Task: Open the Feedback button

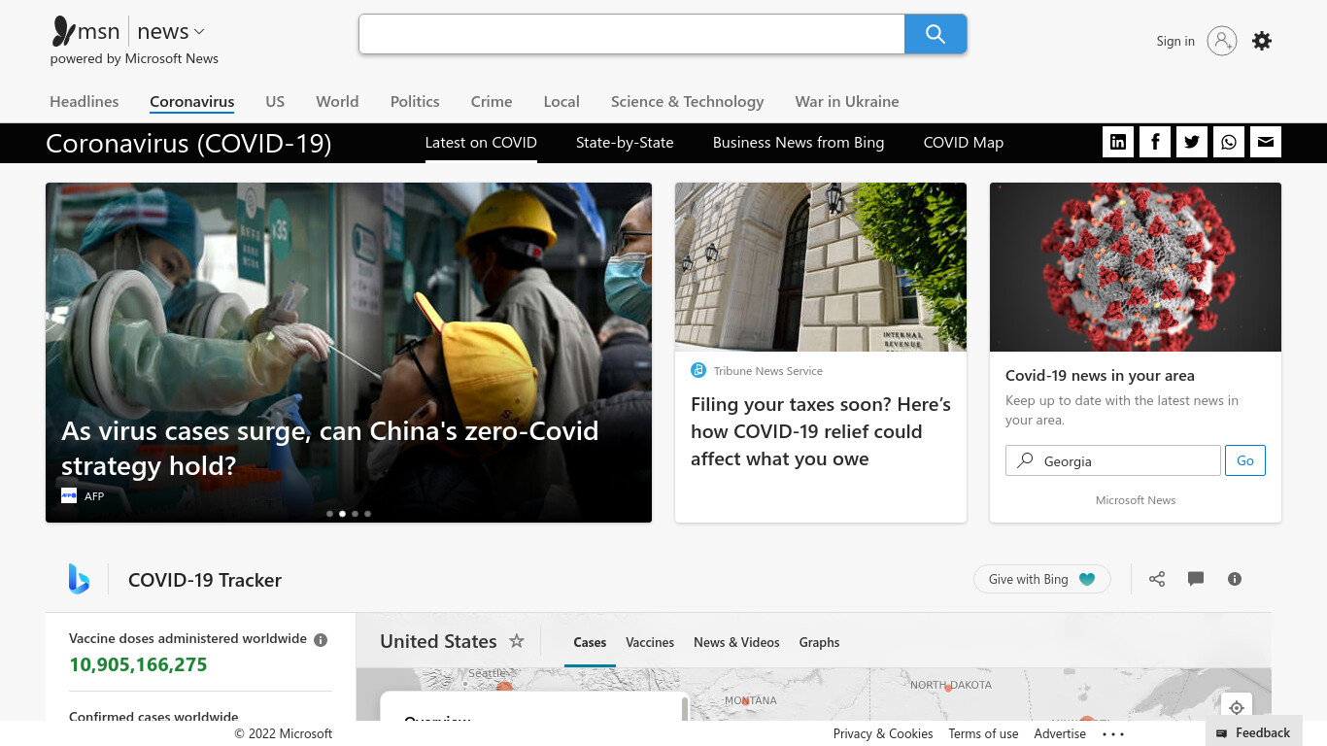Action: point(1254,732)
